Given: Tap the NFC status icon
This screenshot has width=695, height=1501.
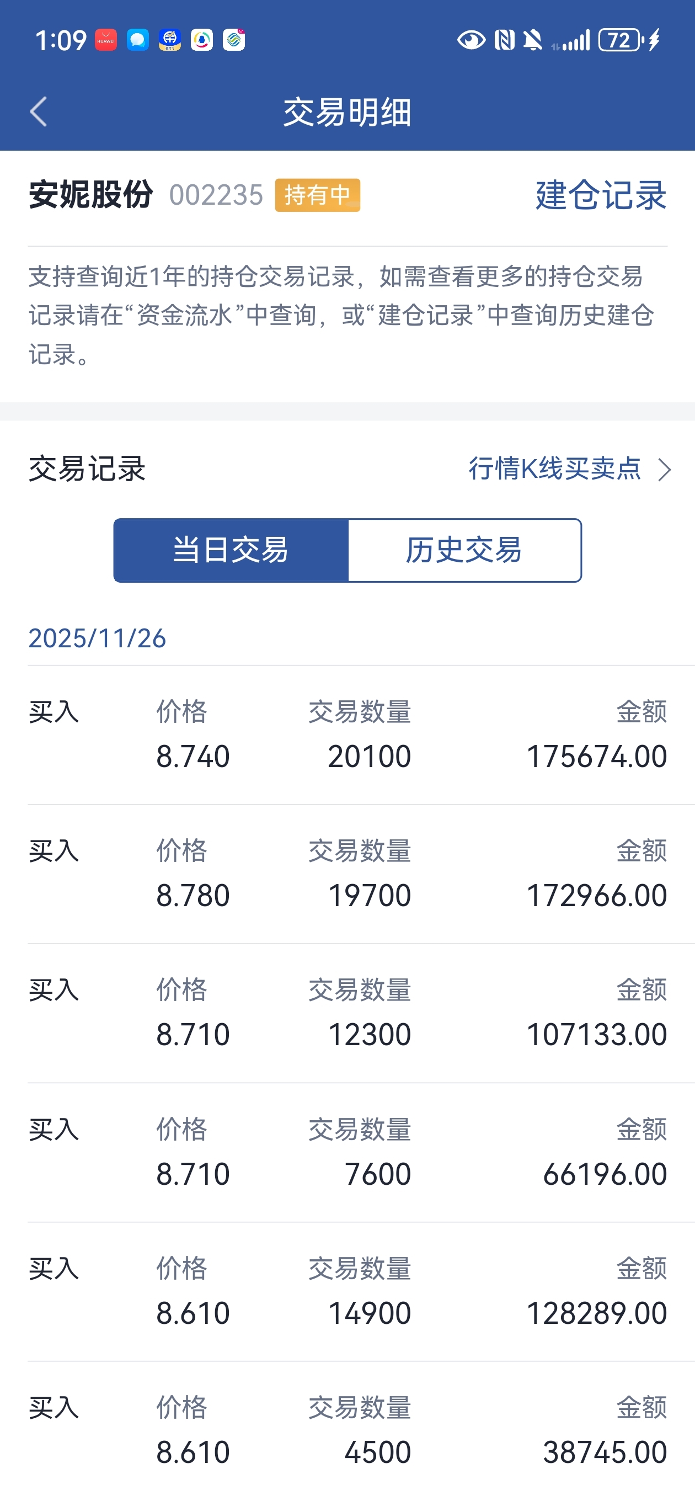Looking at the screenshot, I should (505, 40).
